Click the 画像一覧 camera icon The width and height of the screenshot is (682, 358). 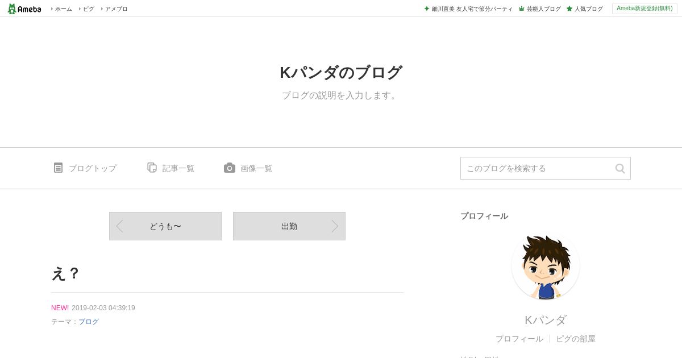[230, 168]
